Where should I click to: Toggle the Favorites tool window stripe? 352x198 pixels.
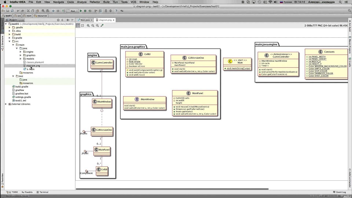[x=2, y=180]
